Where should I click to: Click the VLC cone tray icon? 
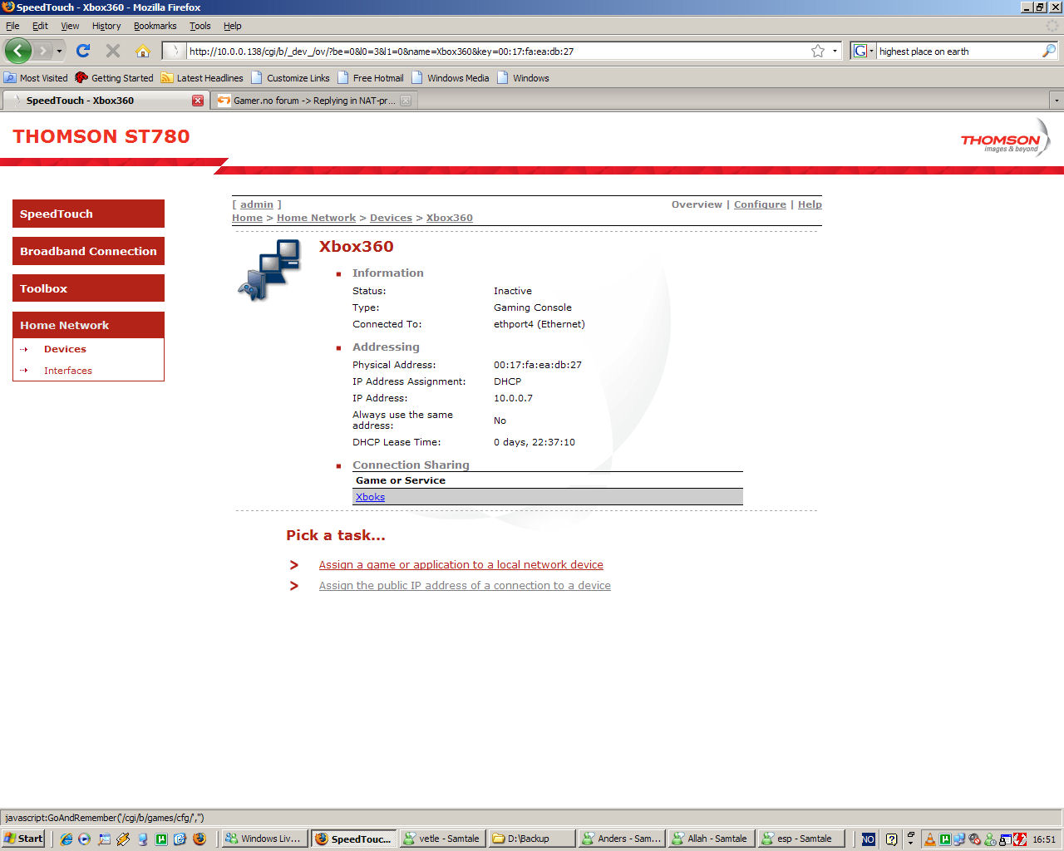pos(930,839)
